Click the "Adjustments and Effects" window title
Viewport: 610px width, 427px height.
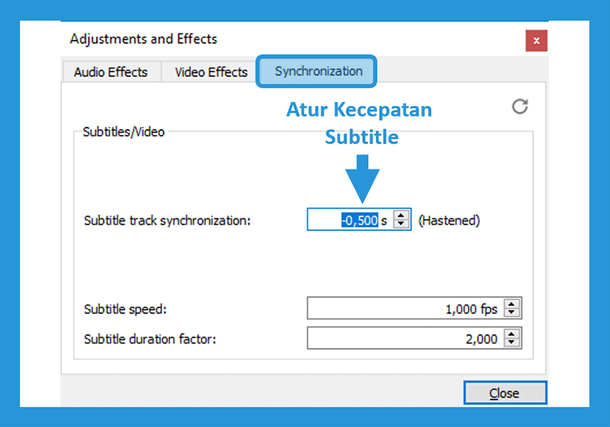click(x=144, y=39)
